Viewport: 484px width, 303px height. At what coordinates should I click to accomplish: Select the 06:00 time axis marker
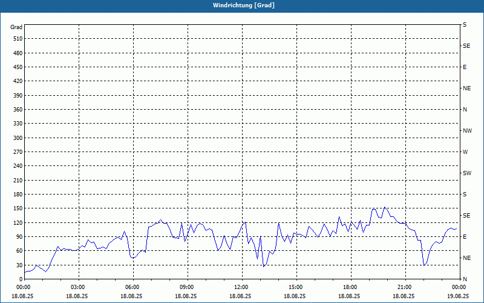(132, 287)
